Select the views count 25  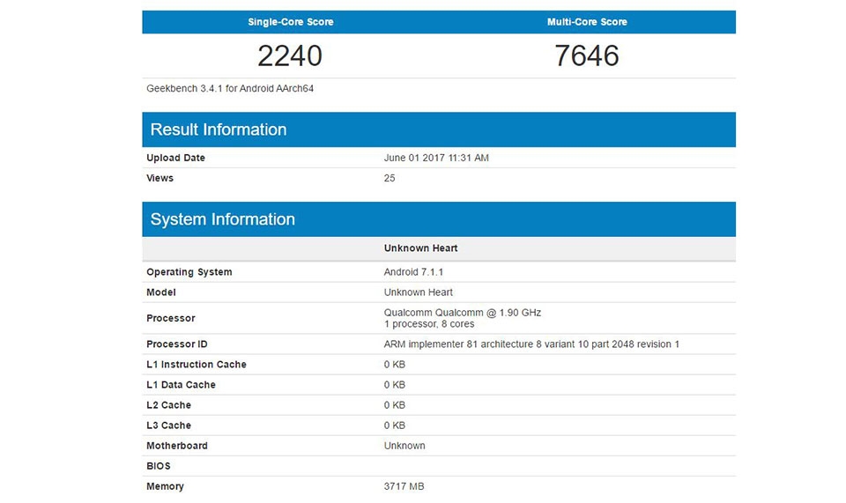click(390, 178)
